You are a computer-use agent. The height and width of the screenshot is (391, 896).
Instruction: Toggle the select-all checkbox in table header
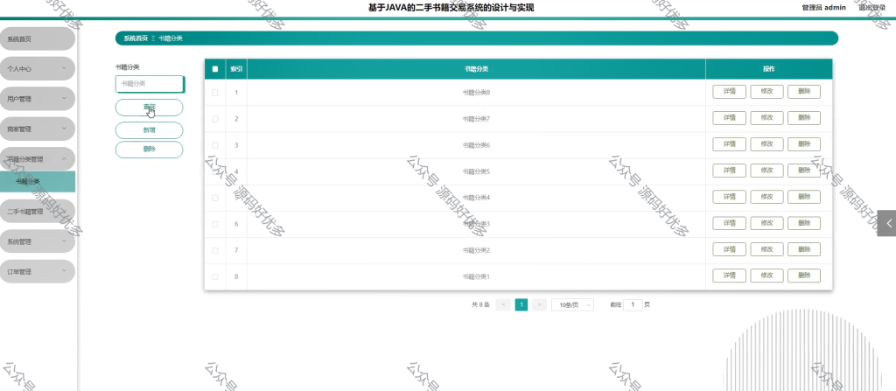[215, 69]
